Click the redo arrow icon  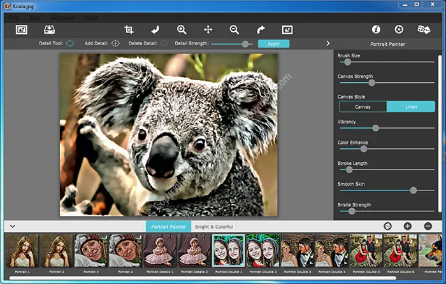click(x=261, y=29)
